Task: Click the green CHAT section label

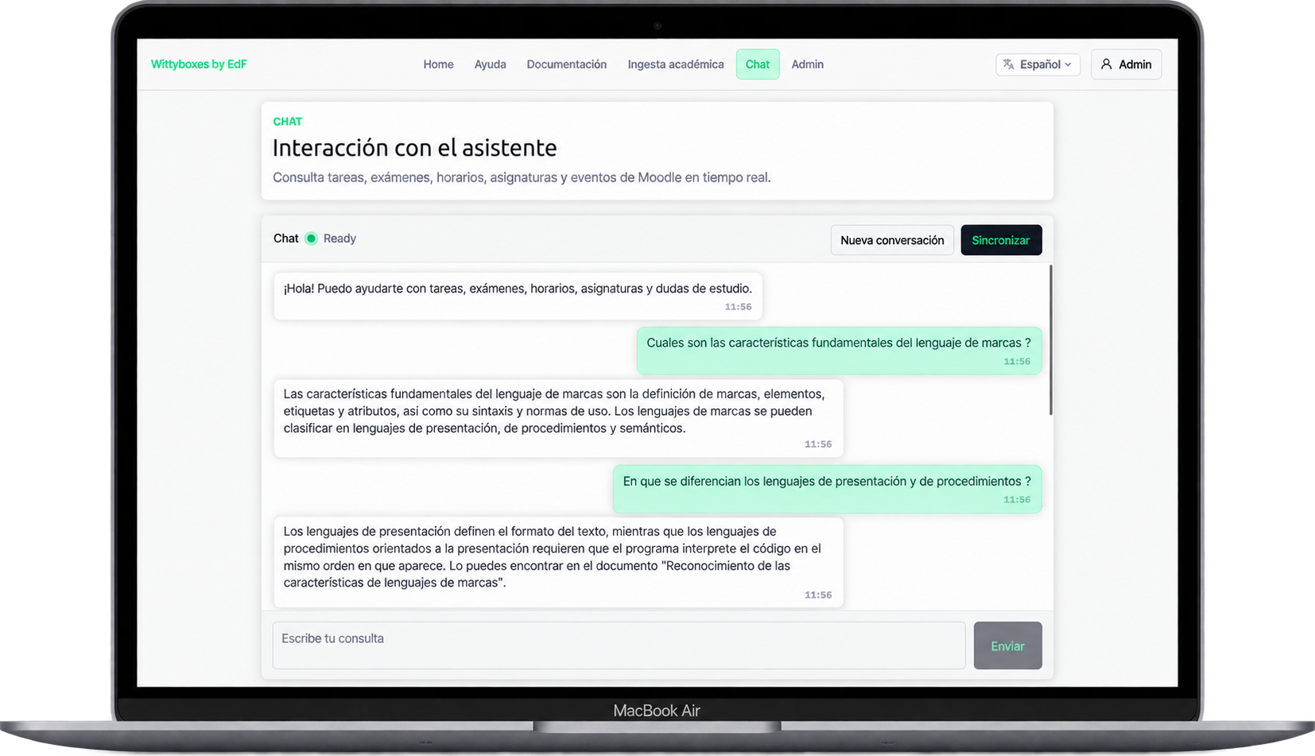Action: click(x=287, y=122)
